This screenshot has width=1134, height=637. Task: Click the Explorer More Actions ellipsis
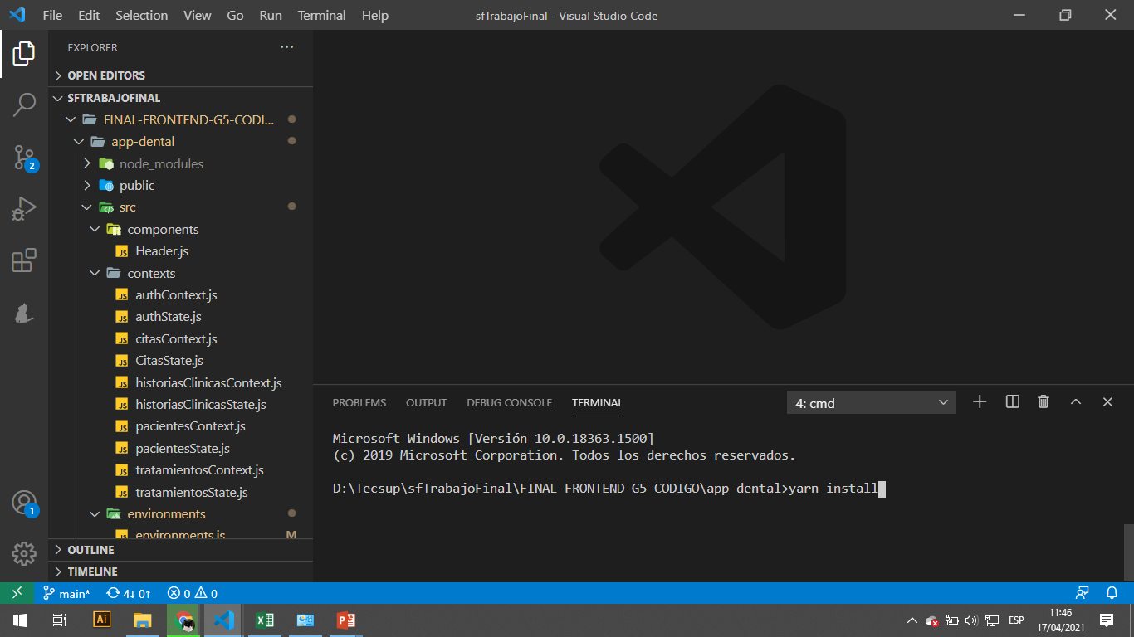tap(286, 47)
